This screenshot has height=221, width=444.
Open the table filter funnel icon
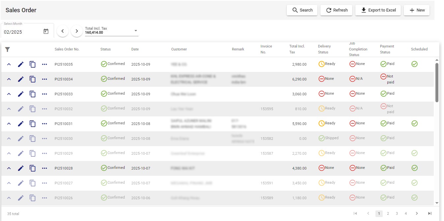[x=7, y=49]
